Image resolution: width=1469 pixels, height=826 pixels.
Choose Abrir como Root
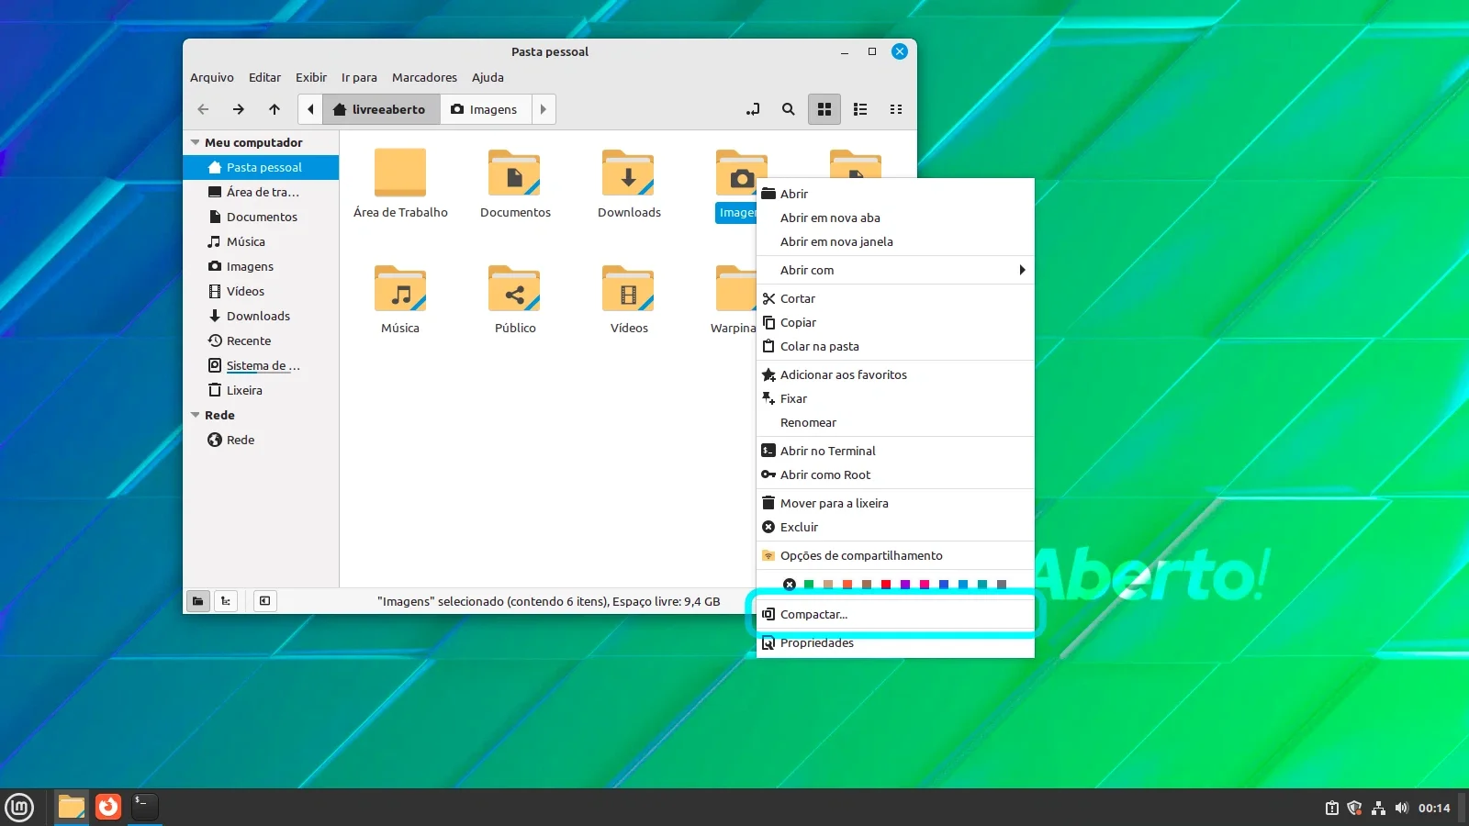[x=895, y=474]
